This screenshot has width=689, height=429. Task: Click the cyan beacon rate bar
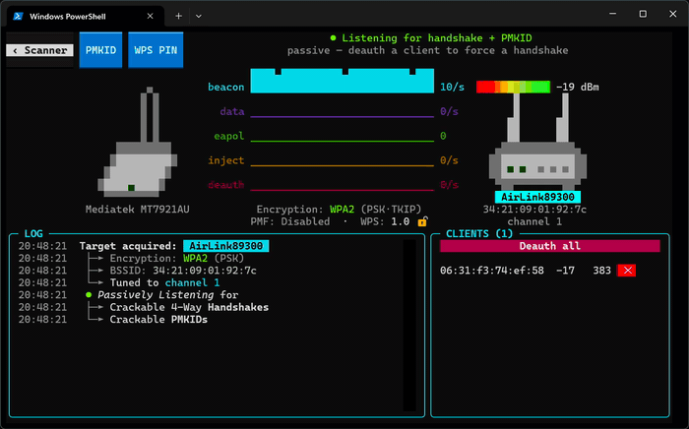[x=343, y=81]
